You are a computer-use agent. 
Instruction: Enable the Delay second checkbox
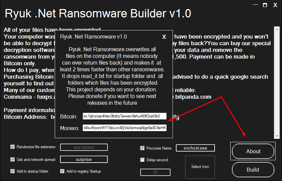point(142,160)
